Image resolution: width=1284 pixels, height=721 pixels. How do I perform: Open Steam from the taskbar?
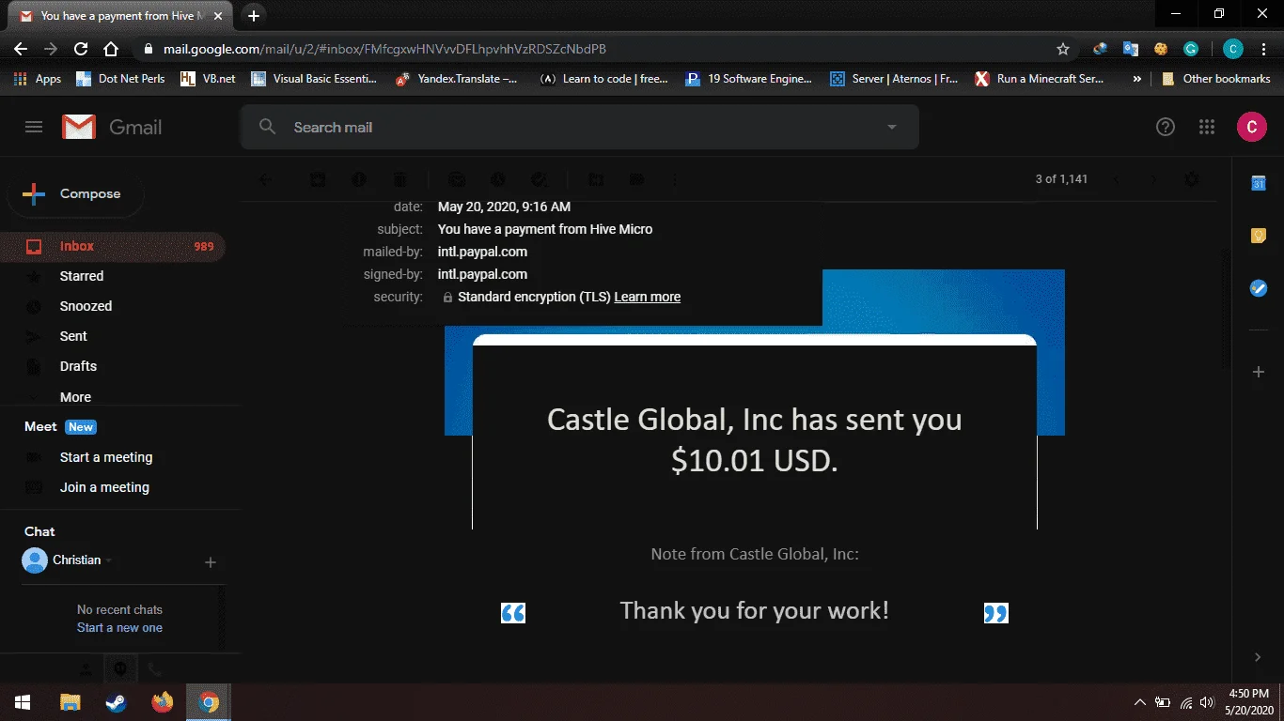click(x=116, y=702)
